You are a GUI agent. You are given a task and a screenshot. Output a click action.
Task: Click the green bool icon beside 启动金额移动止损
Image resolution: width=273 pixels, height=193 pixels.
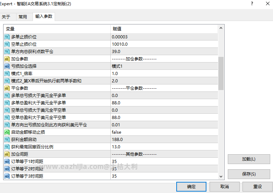[x=7, y=132]
